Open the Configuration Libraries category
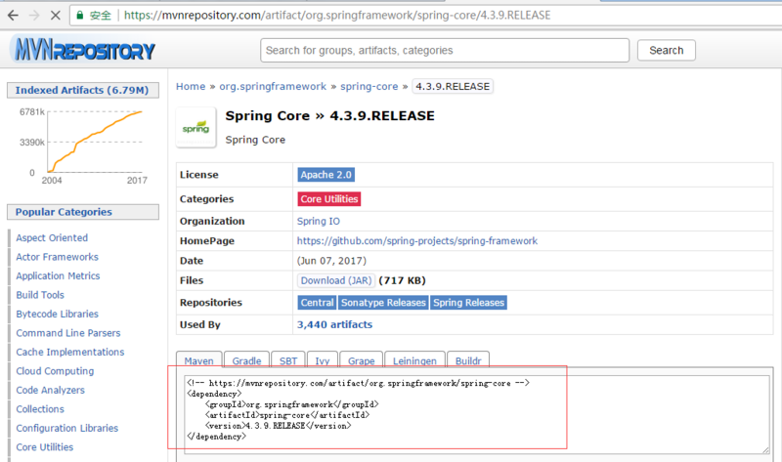782x462 pixels. click(67, 428)
